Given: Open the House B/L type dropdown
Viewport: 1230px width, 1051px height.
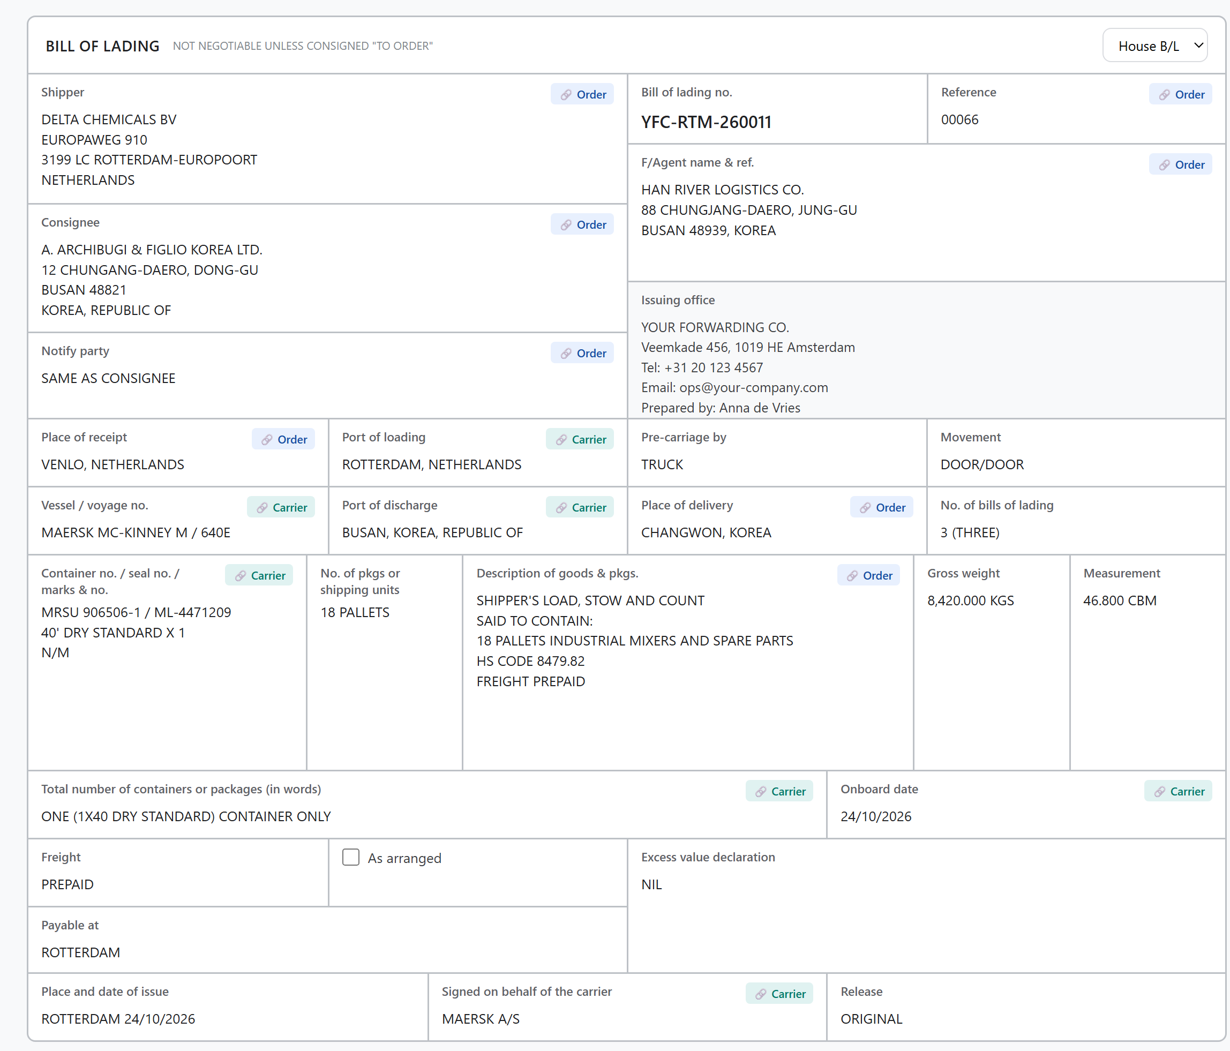Looking at the screenshot, I should 1154,46.
